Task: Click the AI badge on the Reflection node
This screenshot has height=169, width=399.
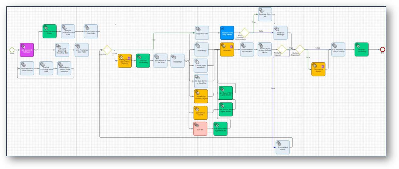Action: [x=231, y=47]
